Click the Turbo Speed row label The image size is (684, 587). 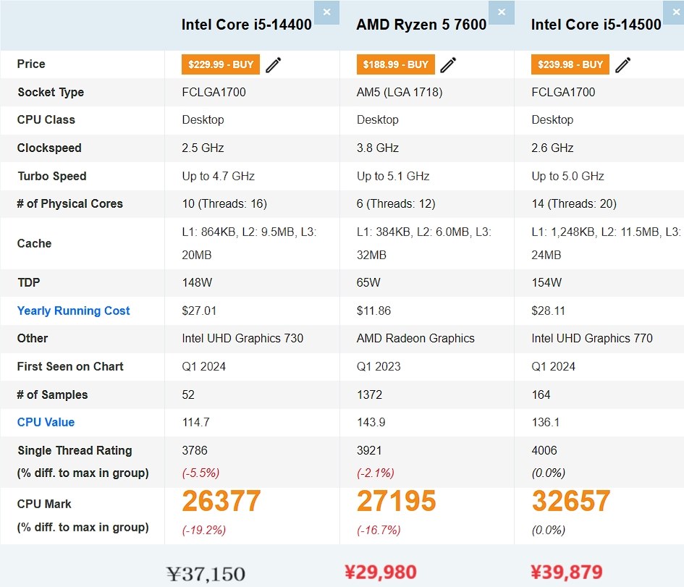pos(52,176)
